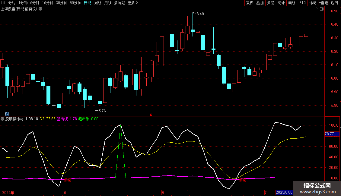Select the 5分钟 period
The width and height of the screenshot is (341, 196).
35,3
